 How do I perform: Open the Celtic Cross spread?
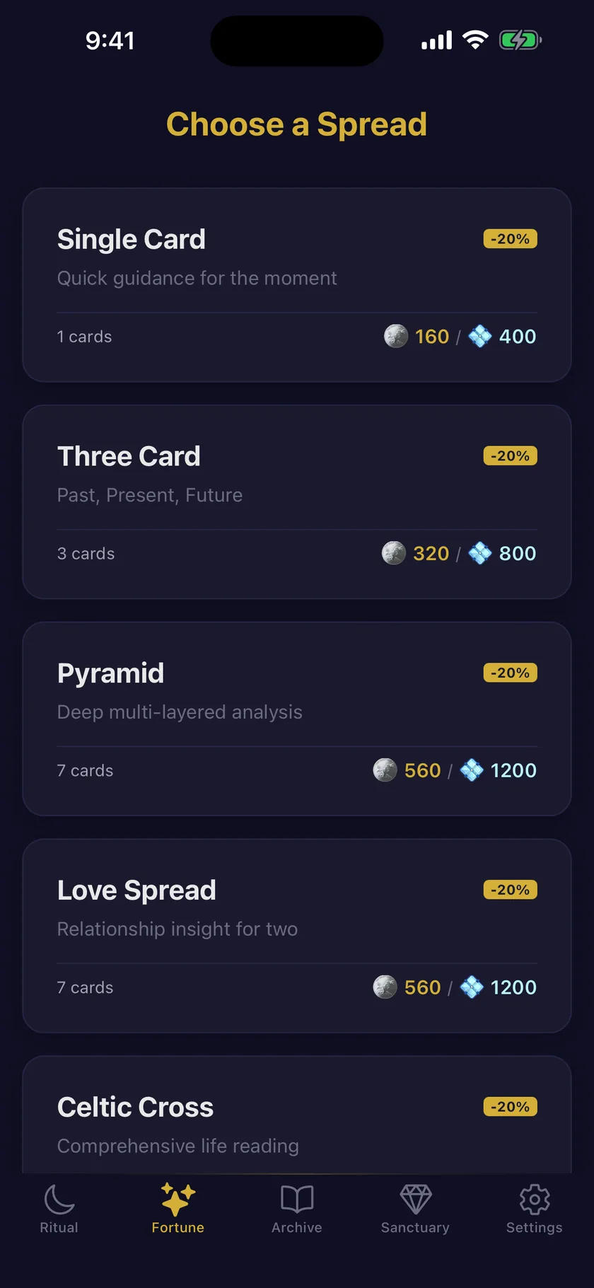pos(297,1115)
